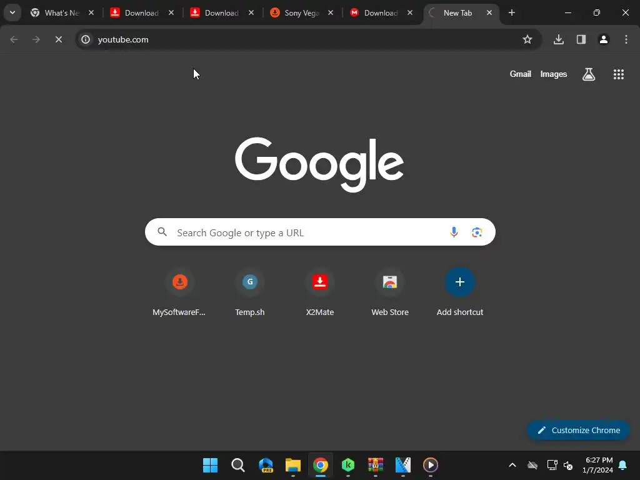The image size is (640, 480).
Task: Click the Customize Chrome button
Action: pos(578,430)
